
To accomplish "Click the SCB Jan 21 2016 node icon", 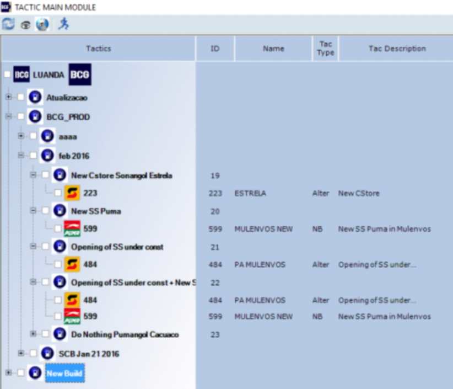I will coord(47,354).
